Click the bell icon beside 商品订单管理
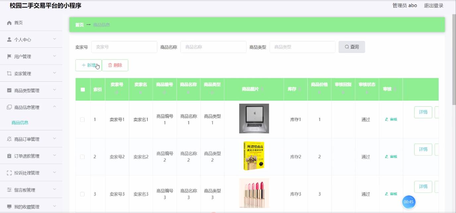This screenshot has width=456, height=213. pyautogui.click(x=9, y=139)
